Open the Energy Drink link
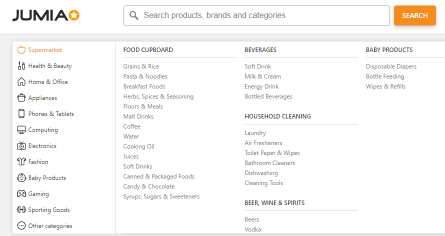The image size is (445, 236). (x=261, y=86)
